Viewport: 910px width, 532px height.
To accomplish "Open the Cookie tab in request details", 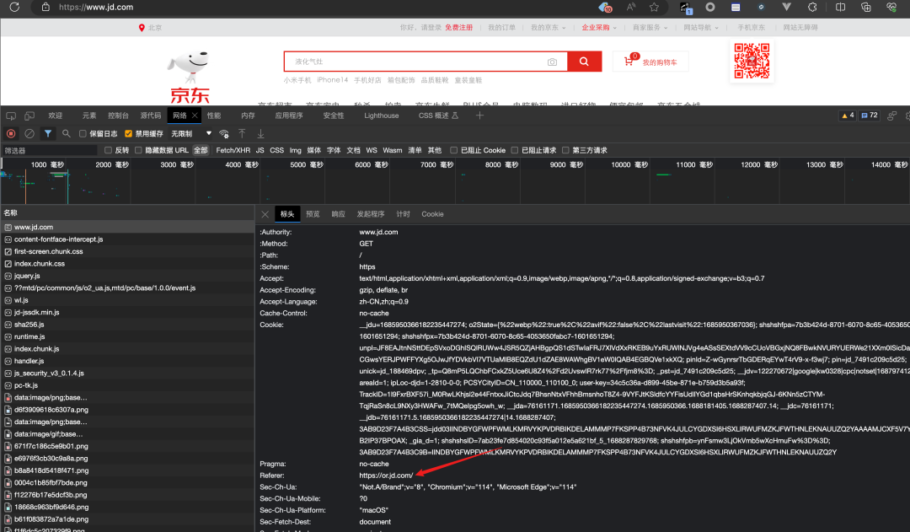I will 432,214.
